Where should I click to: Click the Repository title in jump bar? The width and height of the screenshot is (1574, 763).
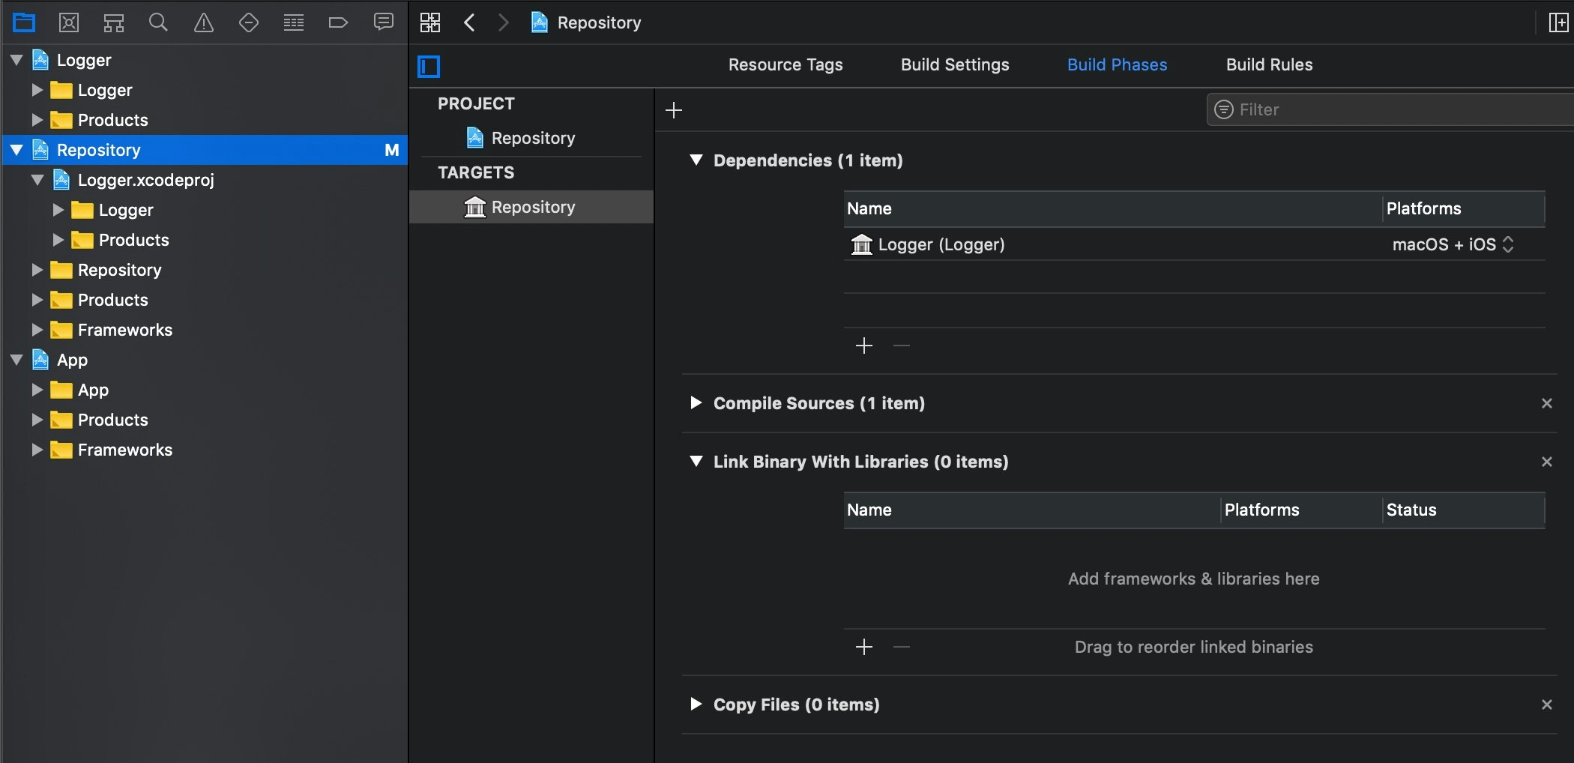[x=599, y=22]
